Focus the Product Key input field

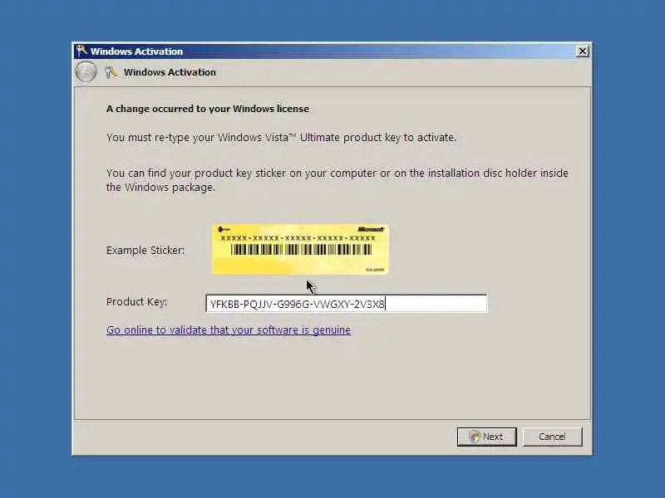pos(347,304)
